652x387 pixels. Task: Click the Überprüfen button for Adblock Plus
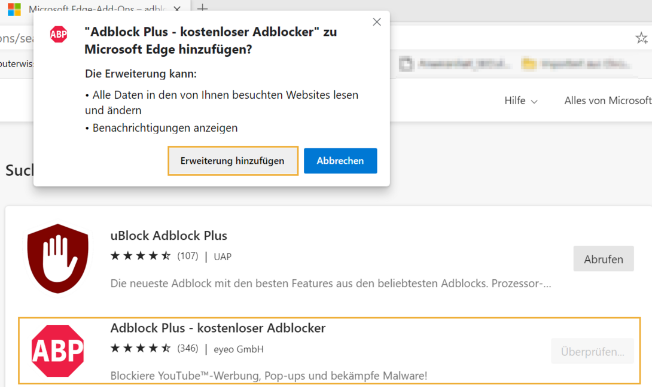click(x=592, y=351)
